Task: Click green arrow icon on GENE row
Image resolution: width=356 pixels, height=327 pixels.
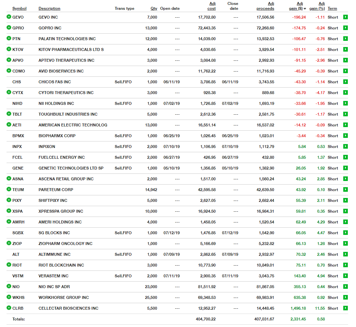Action: (346, 168)
